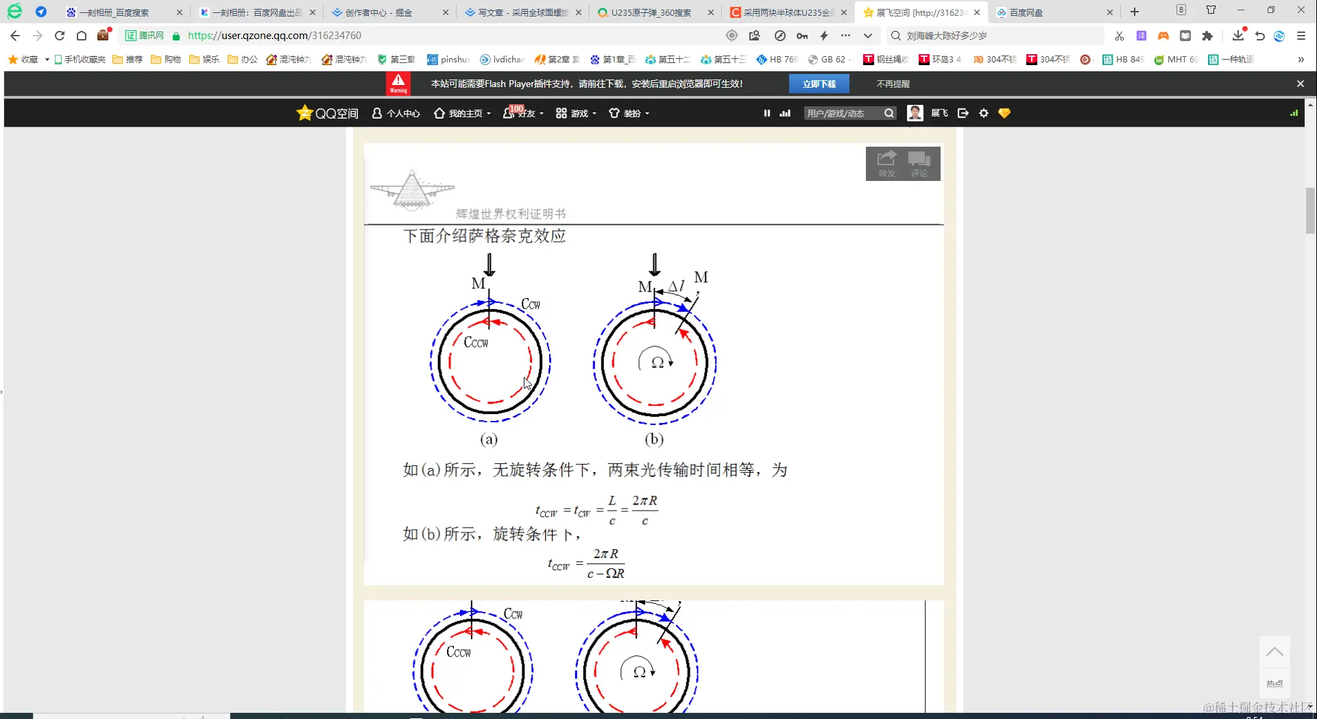Open the QQ空间 settings gear

pyautogui.click(x=983, y=113)
